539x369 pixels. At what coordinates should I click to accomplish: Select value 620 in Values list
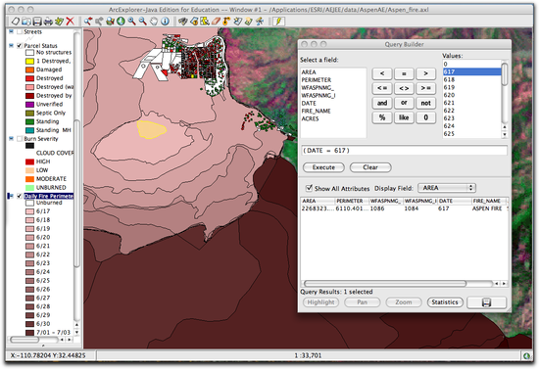[x=449, y=95]
